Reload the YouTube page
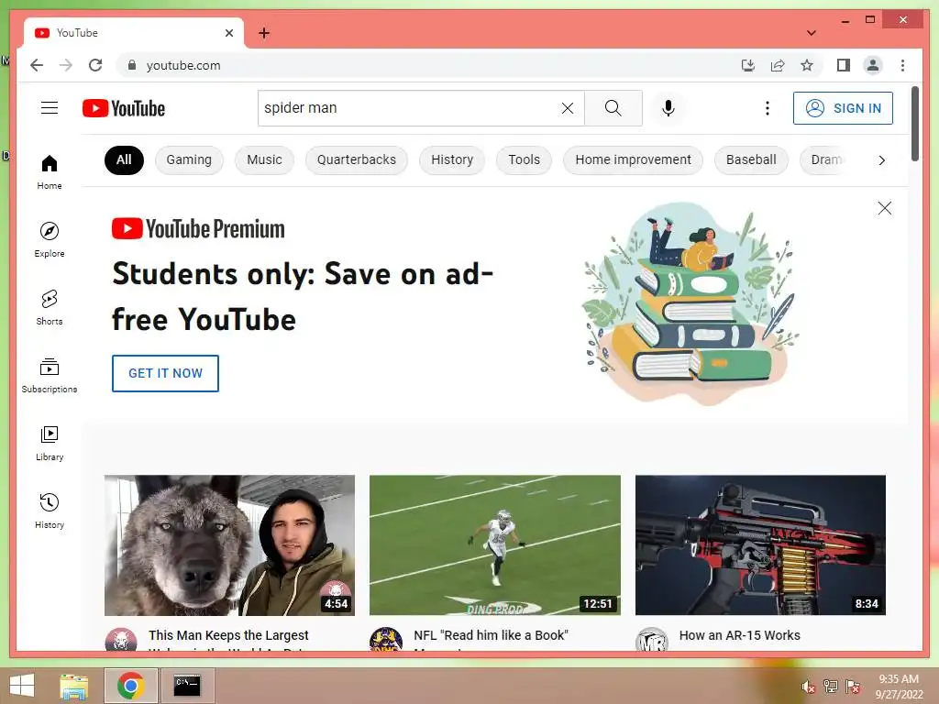The width and height of the screenshot is (939, 704). click(x=95, y=65)
